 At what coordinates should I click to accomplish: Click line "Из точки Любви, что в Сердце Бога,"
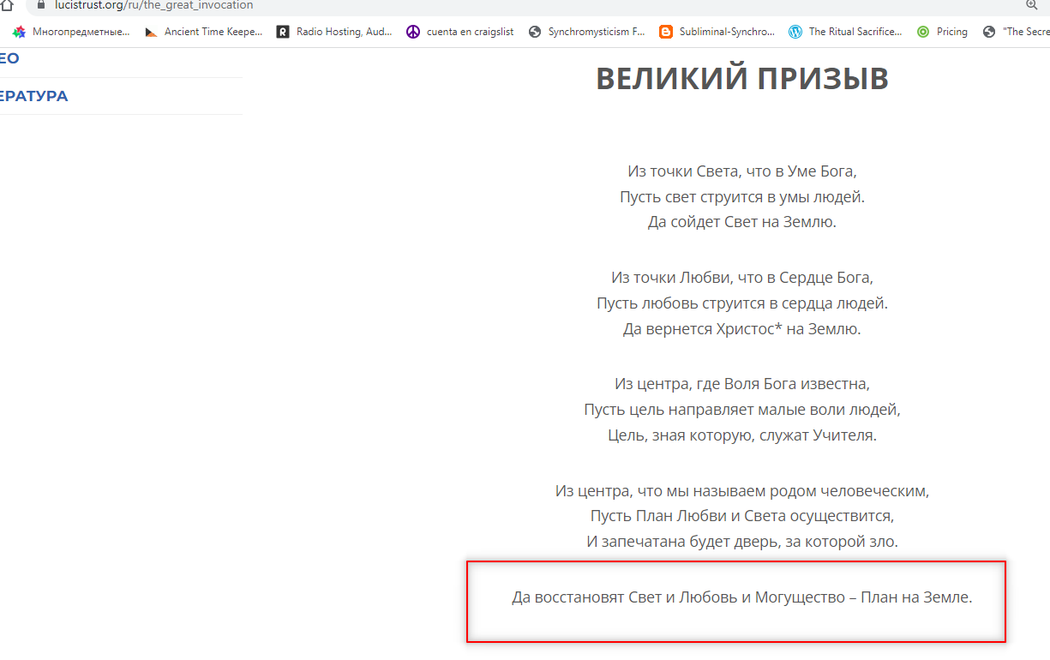(742, 278)
